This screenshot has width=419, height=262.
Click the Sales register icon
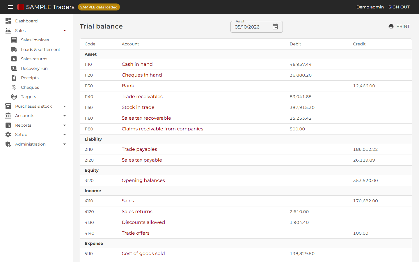tap(8, 31)
